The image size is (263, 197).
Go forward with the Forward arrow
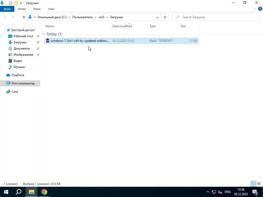click(x=12, y=17)
